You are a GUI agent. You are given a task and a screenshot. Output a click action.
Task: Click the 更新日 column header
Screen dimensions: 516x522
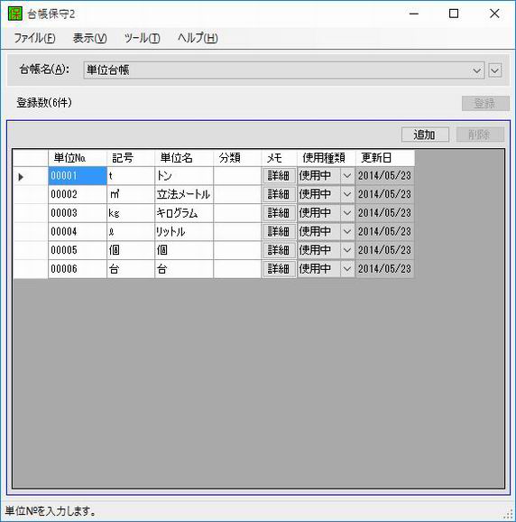tap(385, 158)
